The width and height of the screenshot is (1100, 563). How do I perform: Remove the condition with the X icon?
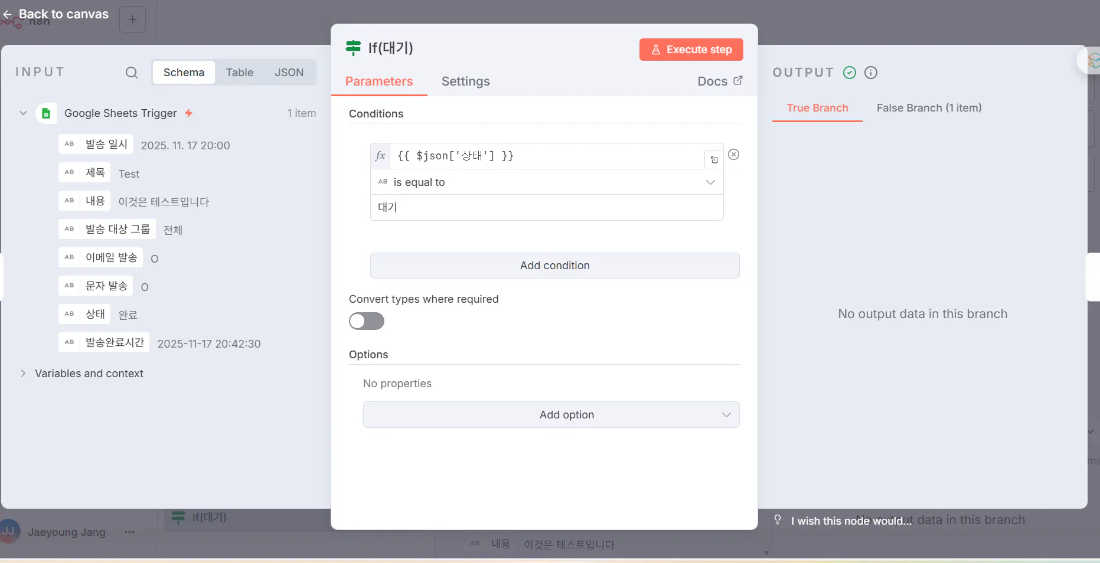tap(733, 155)
